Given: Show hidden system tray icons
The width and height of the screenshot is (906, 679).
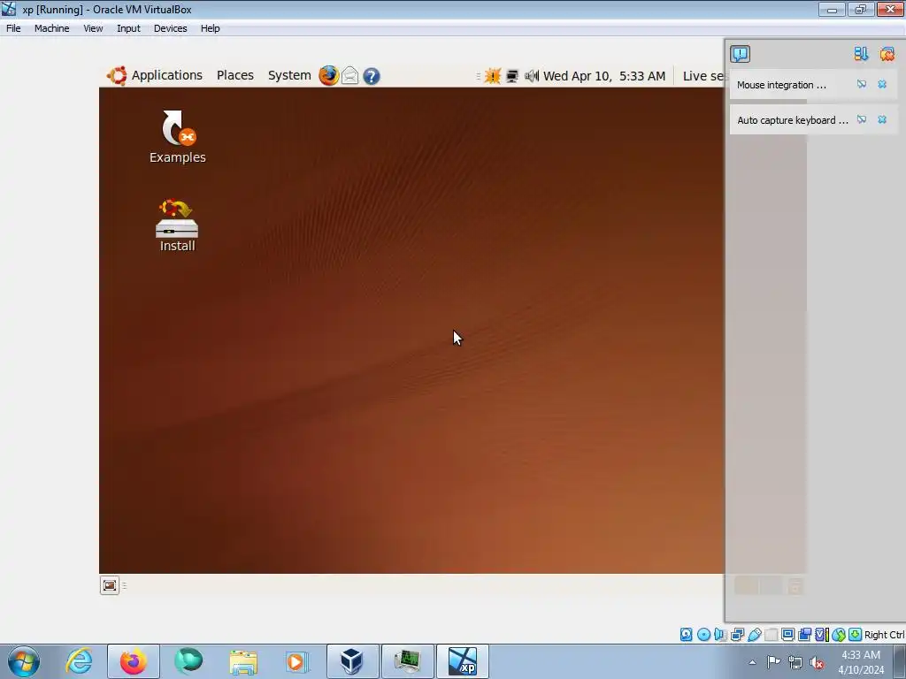Looking at the screenshot, I should point(752,662).
